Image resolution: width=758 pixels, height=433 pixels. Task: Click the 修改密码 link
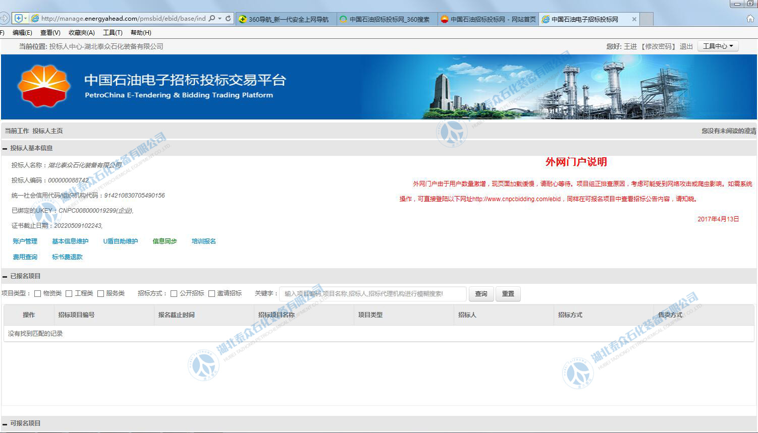pos(658,46)
